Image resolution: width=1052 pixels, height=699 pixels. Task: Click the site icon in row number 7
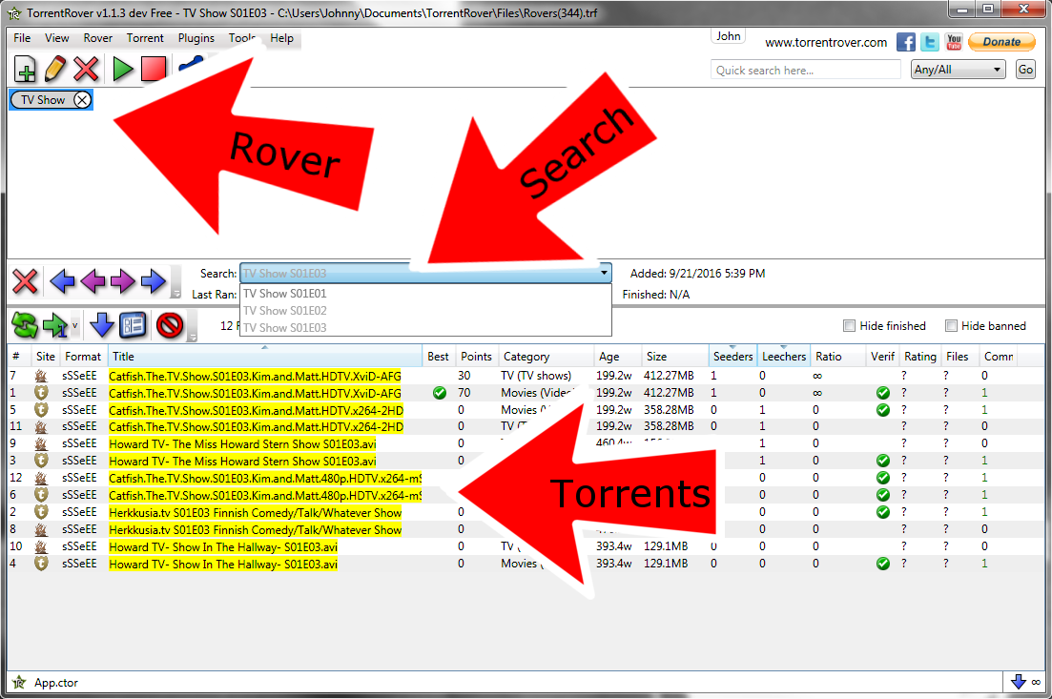[41, 376]
